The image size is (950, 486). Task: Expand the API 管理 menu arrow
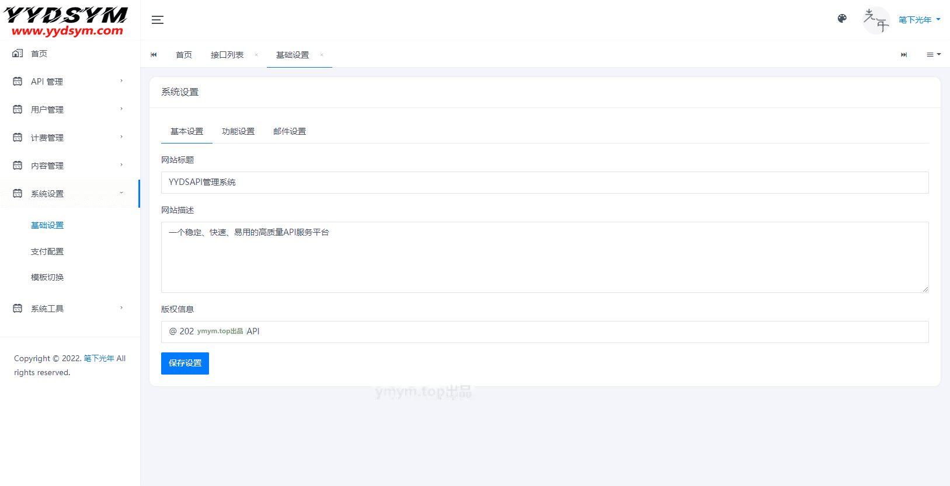121,81
